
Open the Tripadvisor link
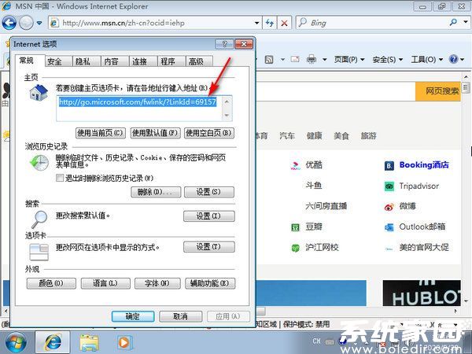[419, 186]
